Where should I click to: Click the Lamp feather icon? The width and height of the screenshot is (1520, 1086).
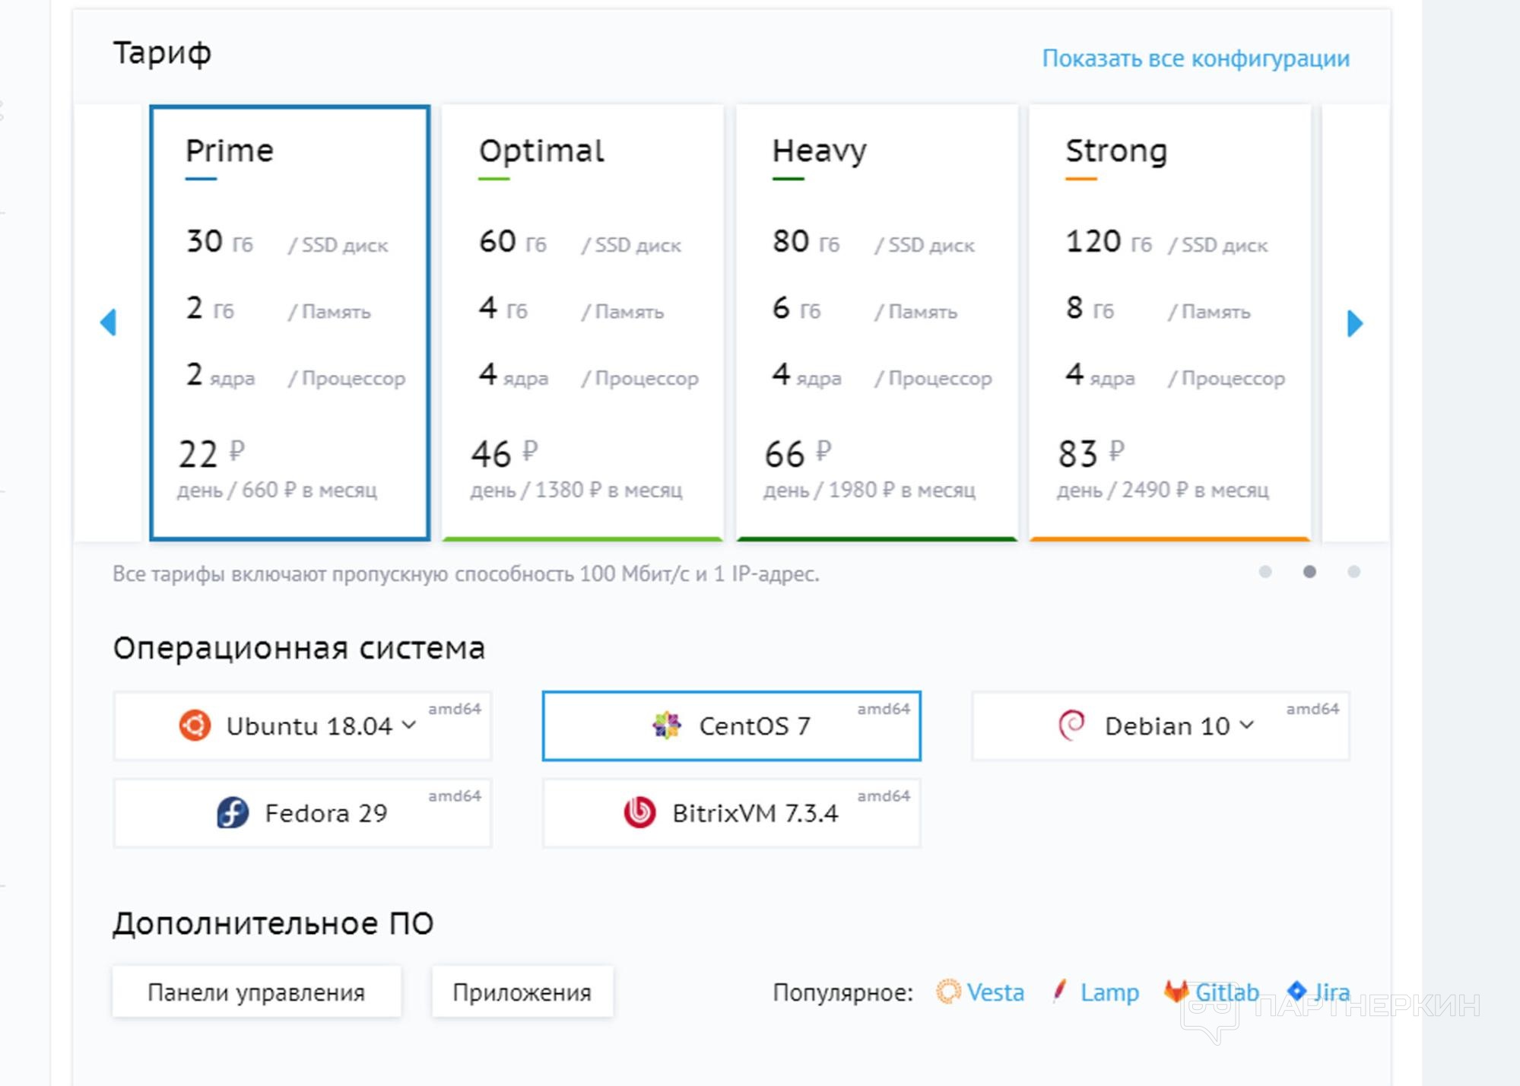point(1058,991)
